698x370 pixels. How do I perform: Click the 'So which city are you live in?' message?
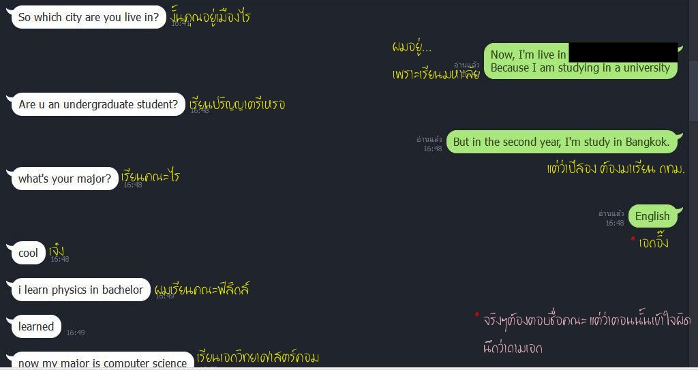click(88, 17)
